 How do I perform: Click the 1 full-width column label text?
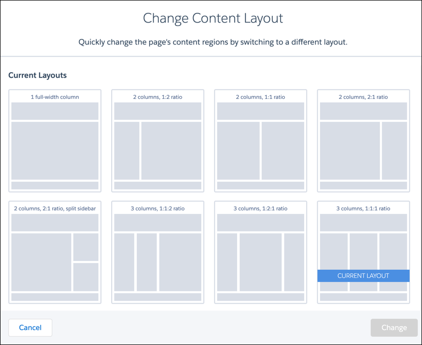point(54,97)
